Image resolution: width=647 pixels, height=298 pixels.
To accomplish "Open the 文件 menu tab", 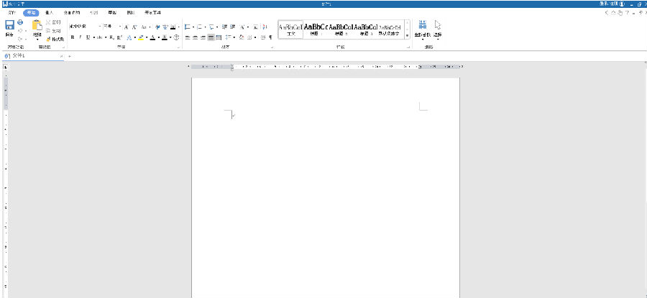I will point(12,13).
